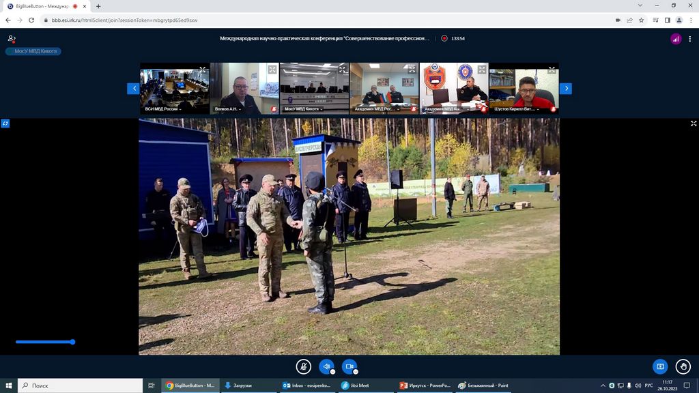The height and width of the screenshot is (393, 699).
Task: Open a new browser tab
Action: click(98, 6)
